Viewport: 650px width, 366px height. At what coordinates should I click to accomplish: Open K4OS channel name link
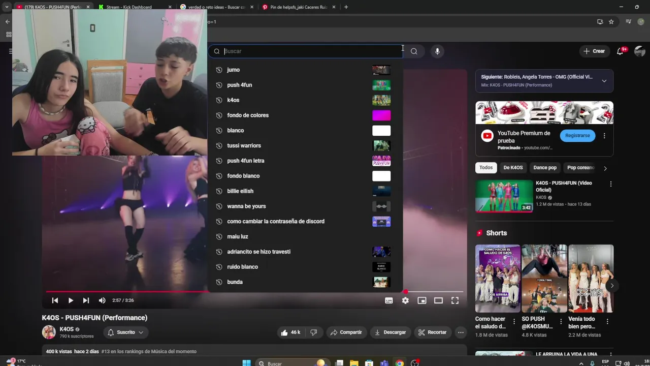[67, 329]
